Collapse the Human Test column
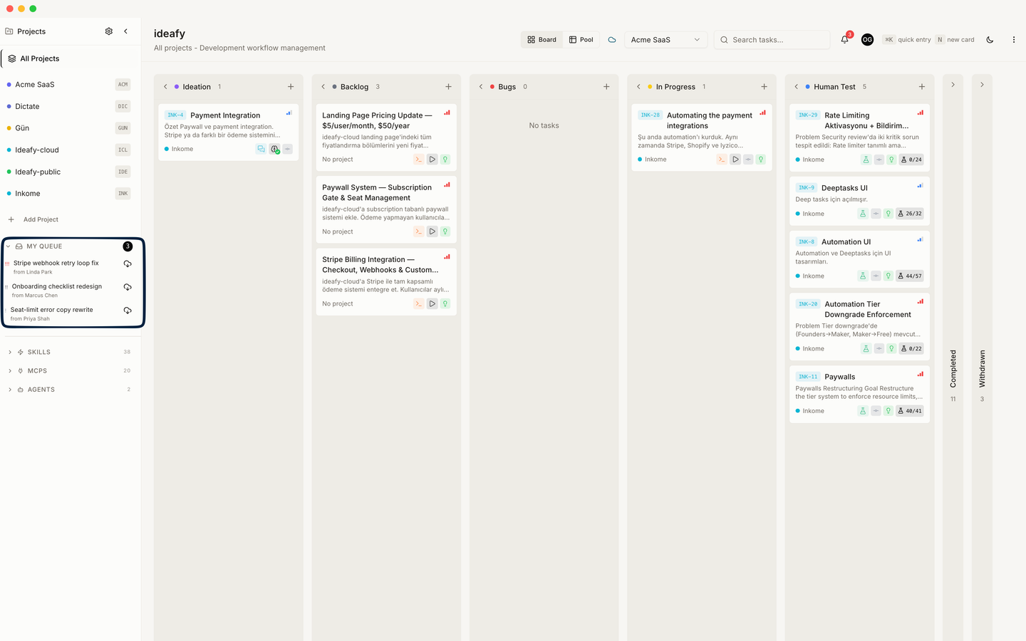 [x=796, y=87]
